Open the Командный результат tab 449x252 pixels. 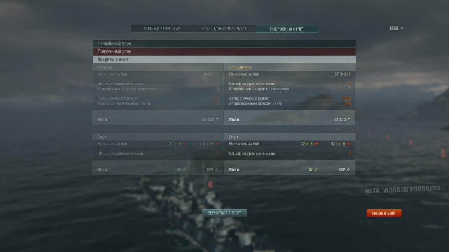click(x=224, y=29)
